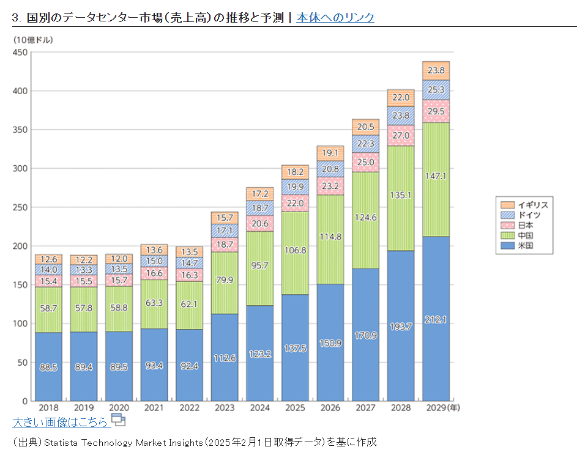Viewport: 577px width, 455px height.
Task: Select the 2027 UK segment labeled 20.5
Action: click(x=365, y=127)
